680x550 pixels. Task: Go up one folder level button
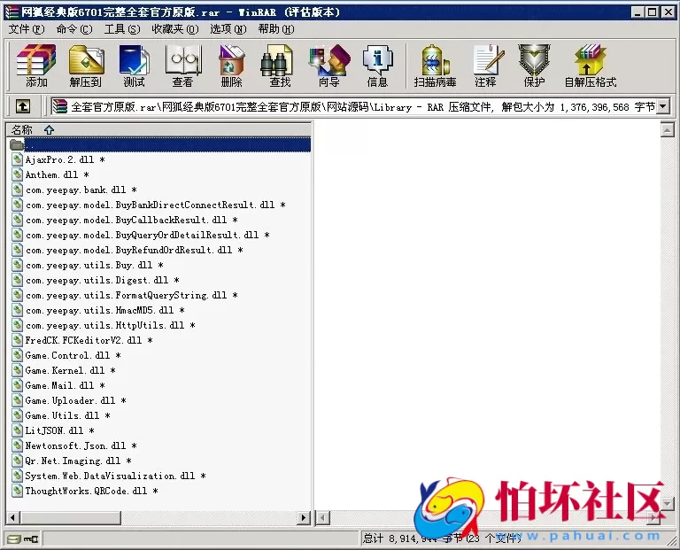click(x=22, y=106)
